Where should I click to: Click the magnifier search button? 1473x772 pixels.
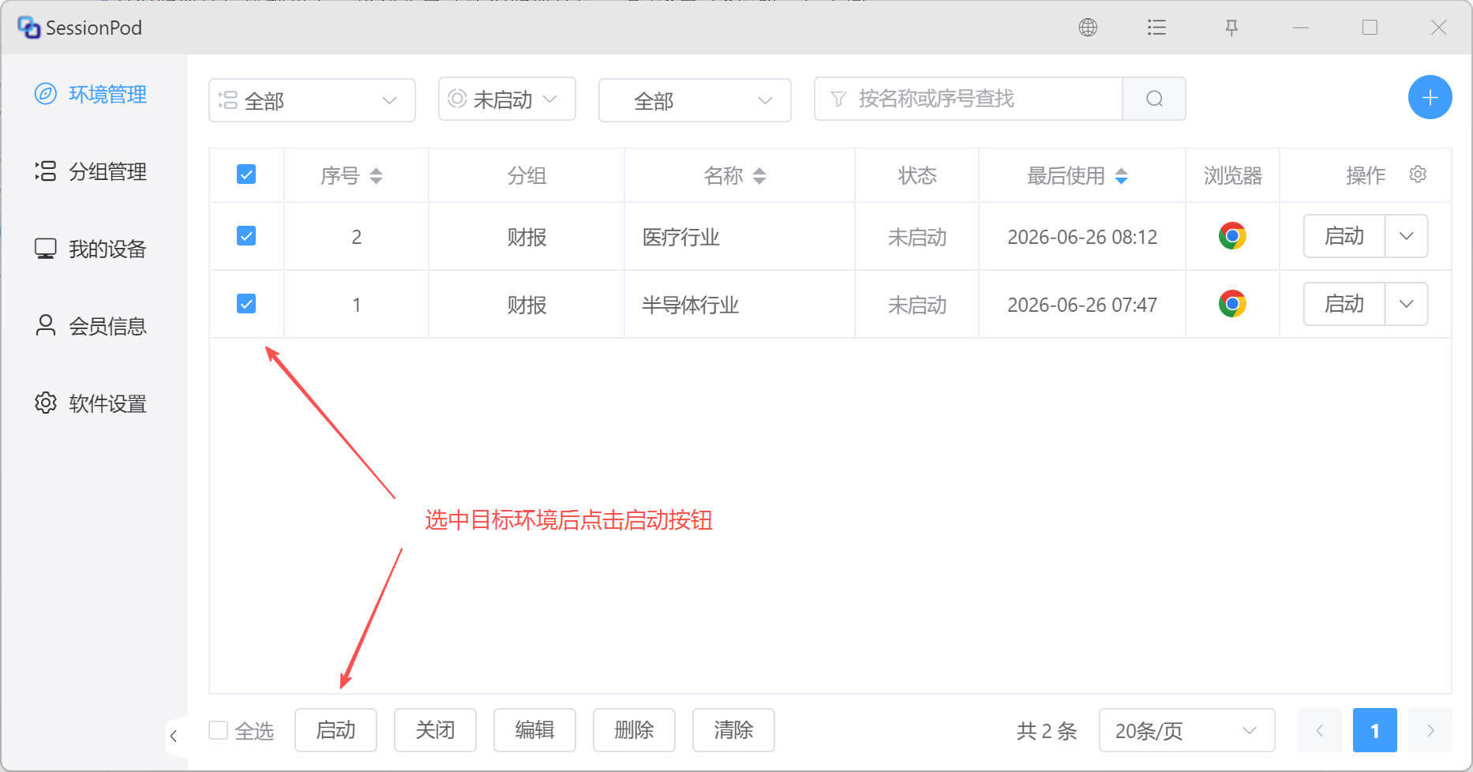tap(1154, 99)
